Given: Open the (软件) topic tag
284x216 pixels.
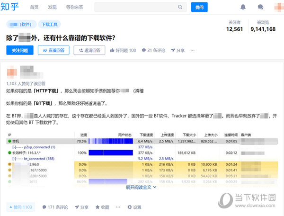Looking at the screenshot, I should click(x=21, y=24).
